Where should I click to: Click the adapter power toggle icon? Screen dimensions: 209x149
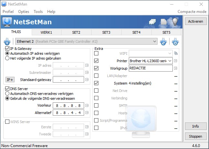tap(175, 41)
